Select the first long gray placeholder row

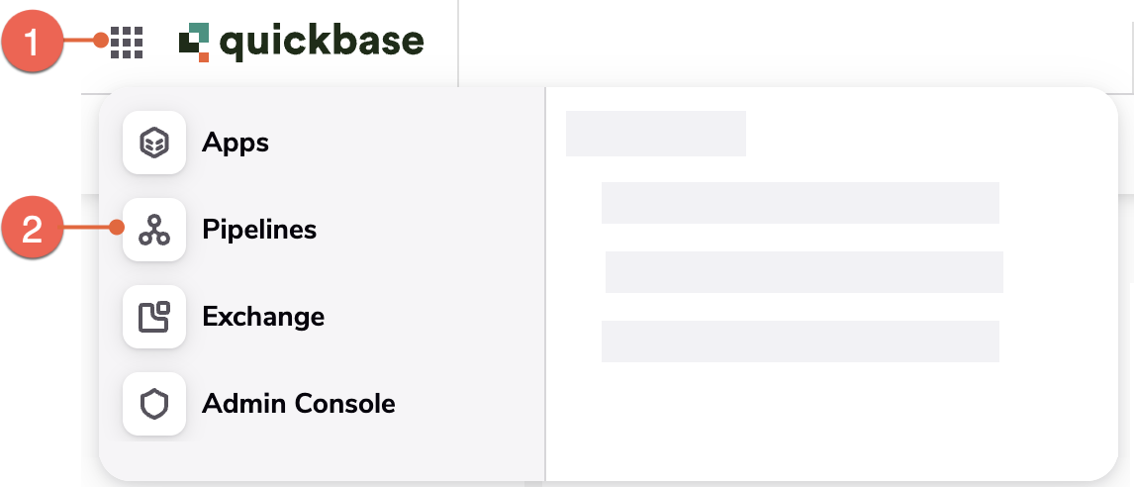[801, 203]
